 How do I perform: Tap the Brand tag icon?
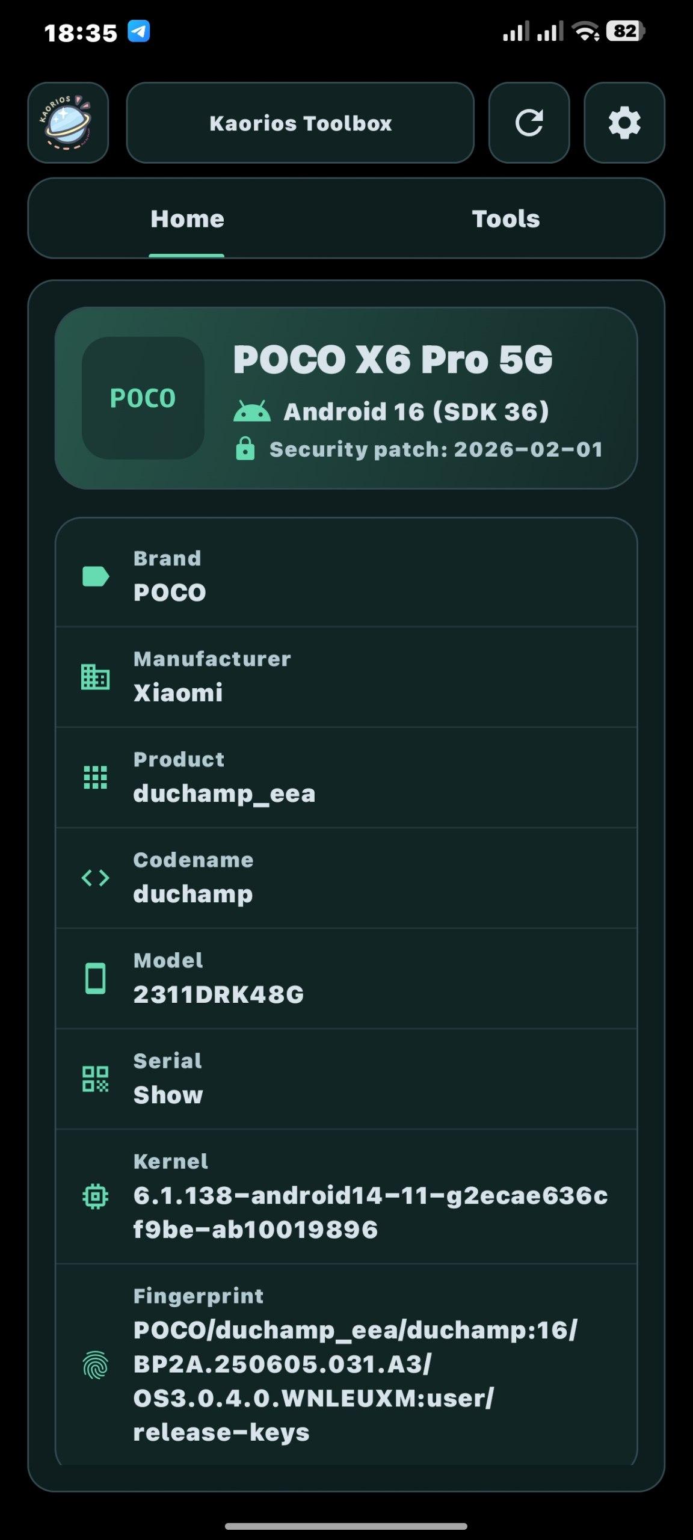point(95,576)
